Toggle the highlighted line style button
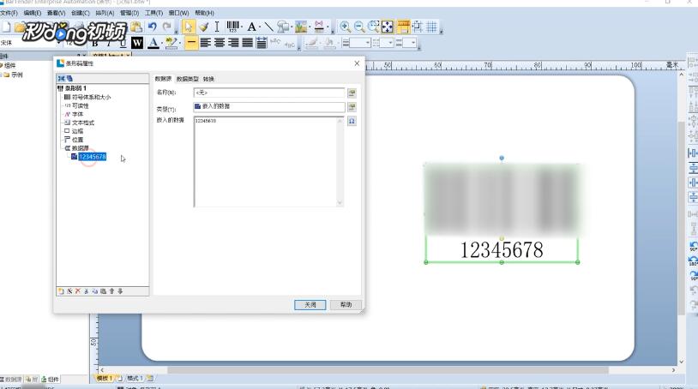This screenshot has height=389, width=698. tap(191, 43)
